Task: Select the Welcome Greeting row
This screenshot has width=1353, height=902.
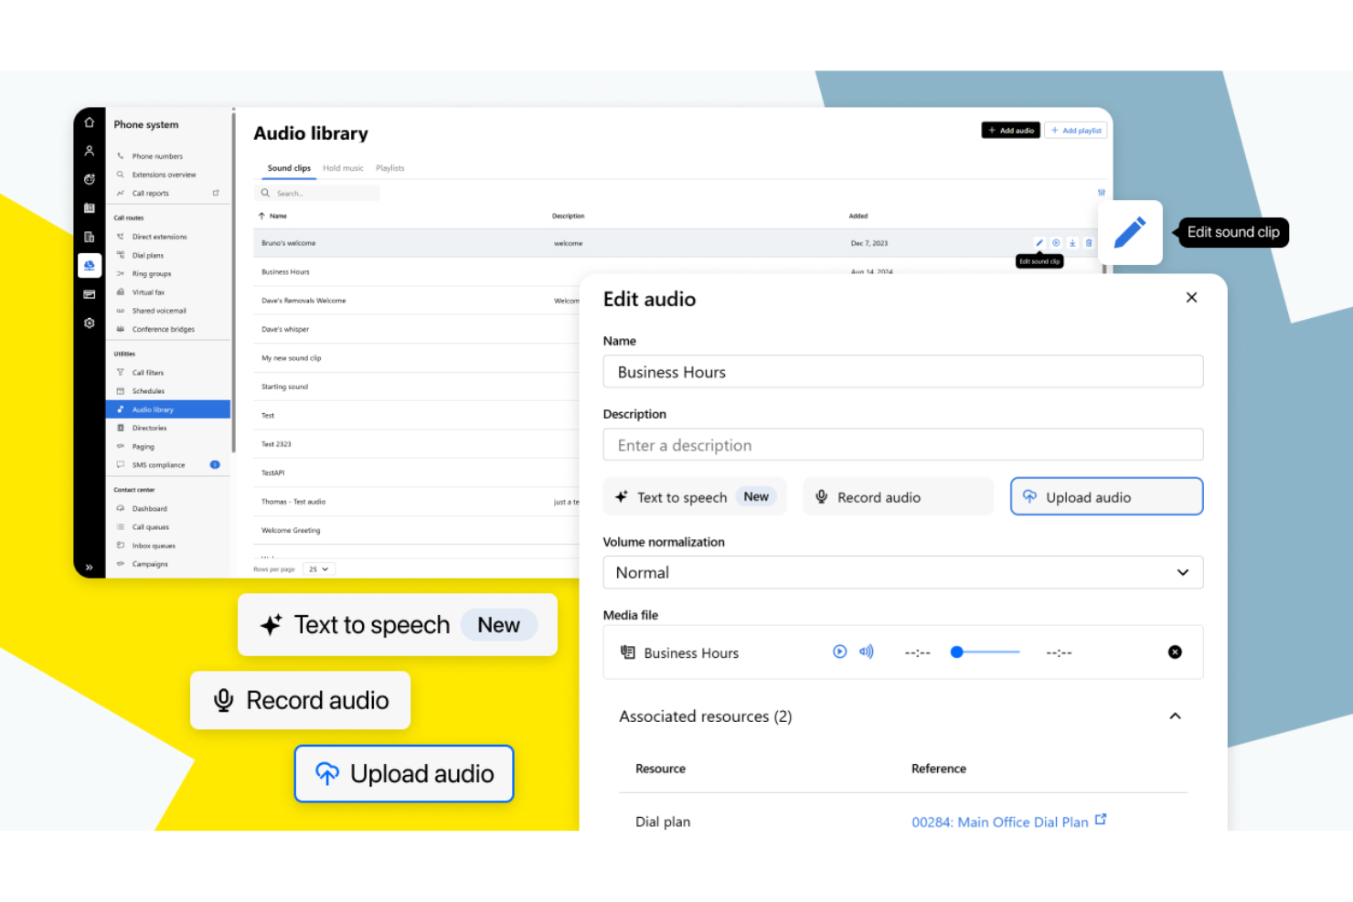Action: 417,530
